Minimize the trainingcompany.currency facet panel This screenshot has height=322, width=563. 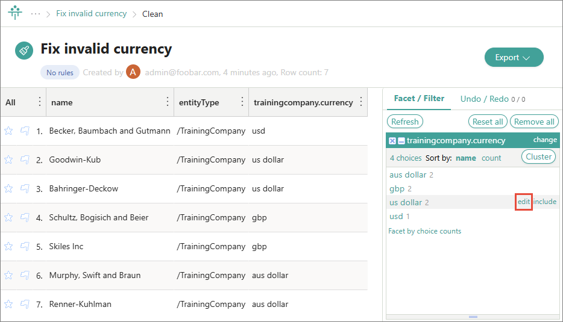[x=401, y=141]
